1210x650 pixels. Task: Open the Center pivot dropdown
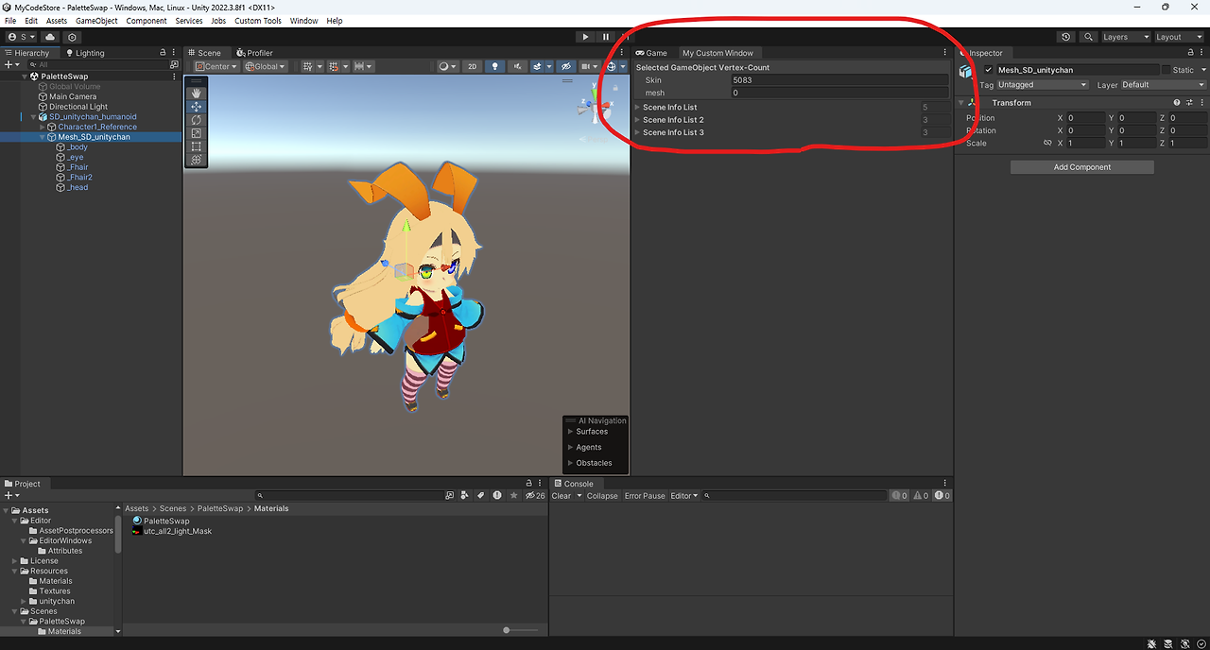pos(216,66)
